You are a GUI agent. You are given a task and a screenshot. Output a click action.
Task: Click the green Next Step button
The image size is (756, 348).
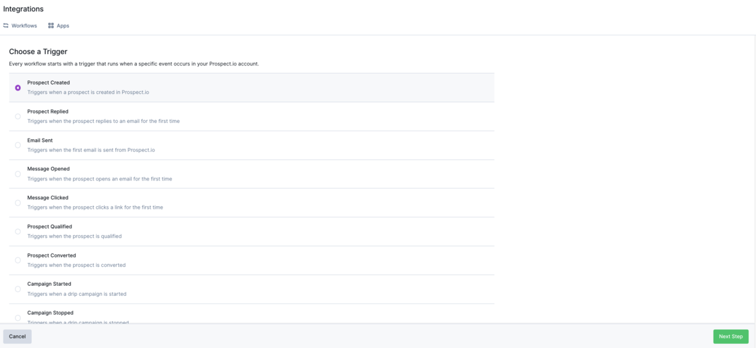click(731, 337)
